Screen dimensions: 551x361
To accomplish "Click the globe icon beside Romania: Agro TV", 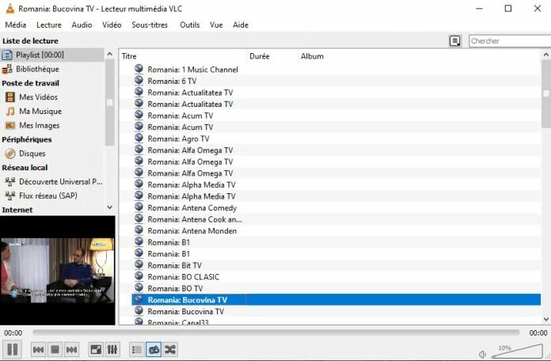I will 139,138.
